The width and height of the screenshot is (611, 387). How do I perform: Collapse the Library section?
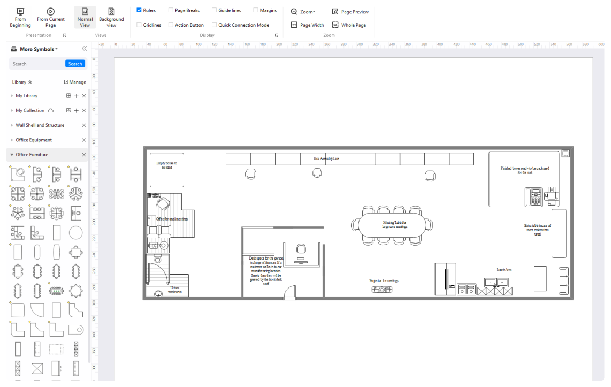click(30, 82)
